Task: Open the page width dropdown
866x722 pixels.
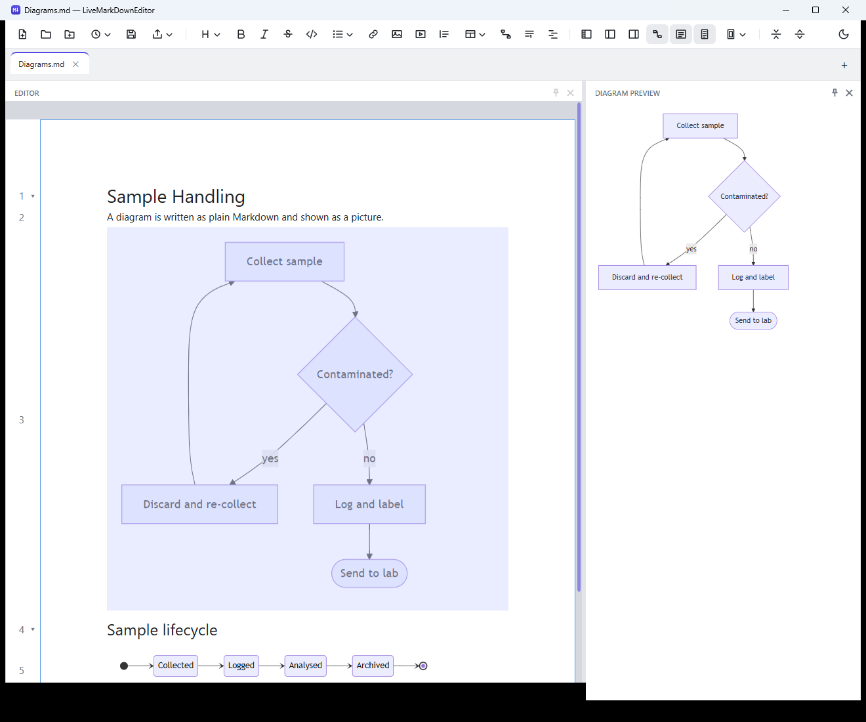Action: pyautogui.click(x=736, y=34)
